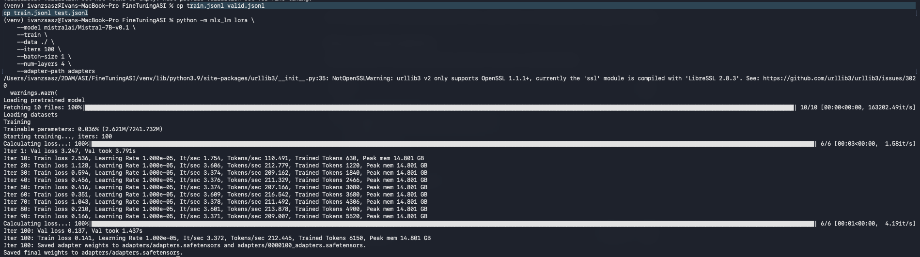
Task: Click the Iter 100 Val loss 0.137 line
Action: click(73, 231)
